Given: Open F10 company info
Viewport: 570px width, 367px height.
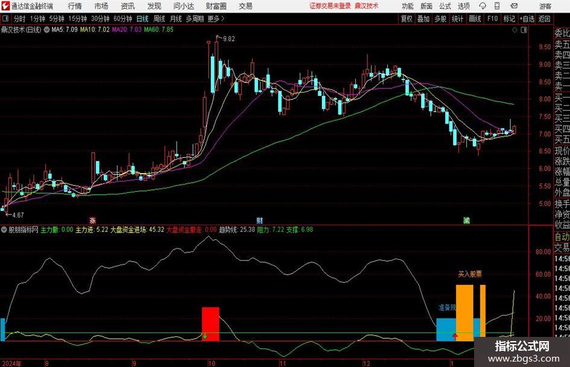Looking at the screenshot, I should (493, 19).
